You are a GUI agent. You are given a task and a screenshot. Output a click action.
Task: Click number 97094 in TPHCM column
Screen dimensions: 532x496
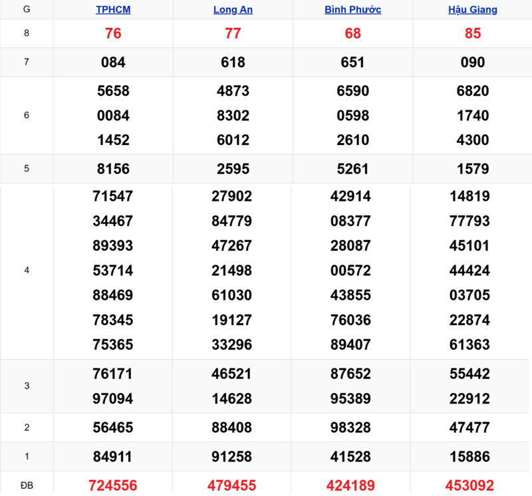click(113, 399)
